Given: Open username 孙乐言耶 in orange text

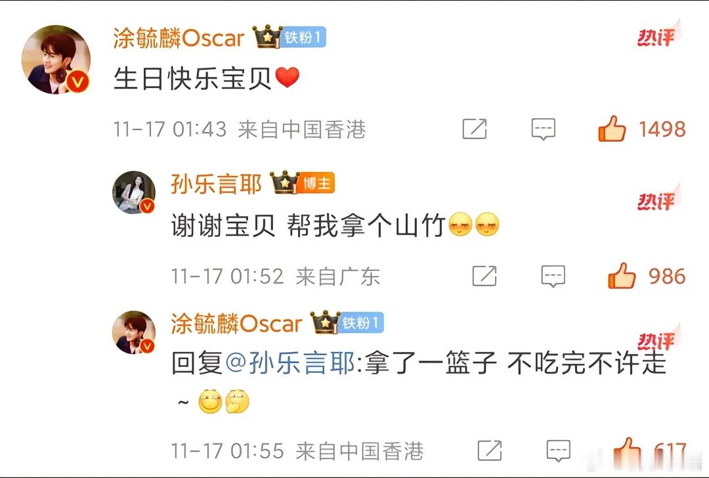Looking at the screenshot, I should pyautogui.click(x=216, y=184).
